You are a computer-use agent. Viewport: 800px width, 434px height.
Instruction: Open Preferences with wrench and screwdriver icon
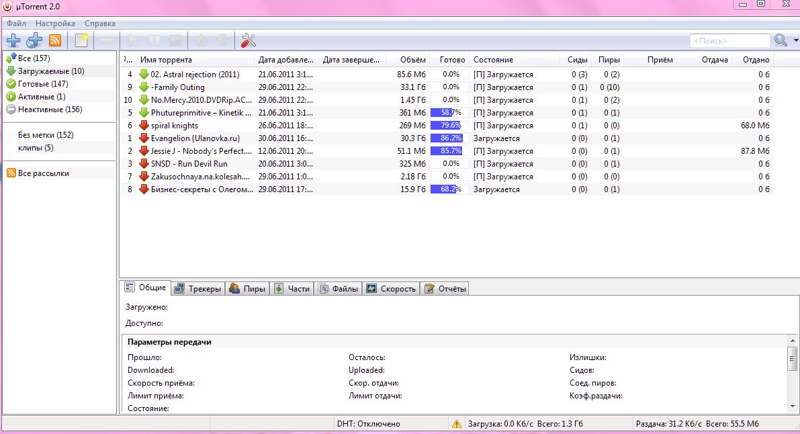pos(249,40)
